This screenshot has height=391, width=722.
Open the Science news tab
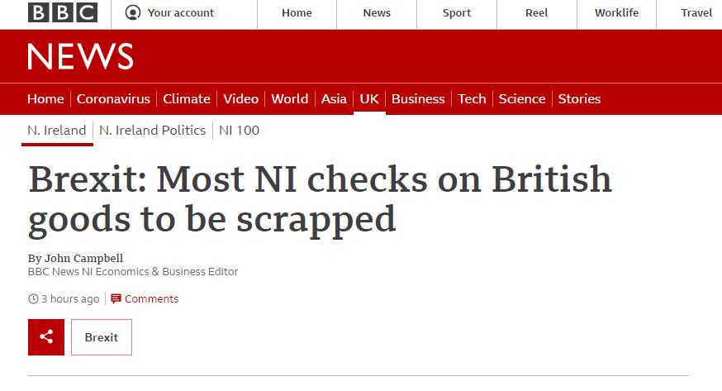tap(522, 98)
